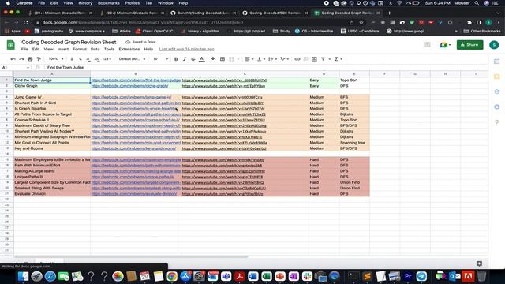
Task: Click the filter icon in toolbar
Action: pyautogui.click(x=323, y=59)
